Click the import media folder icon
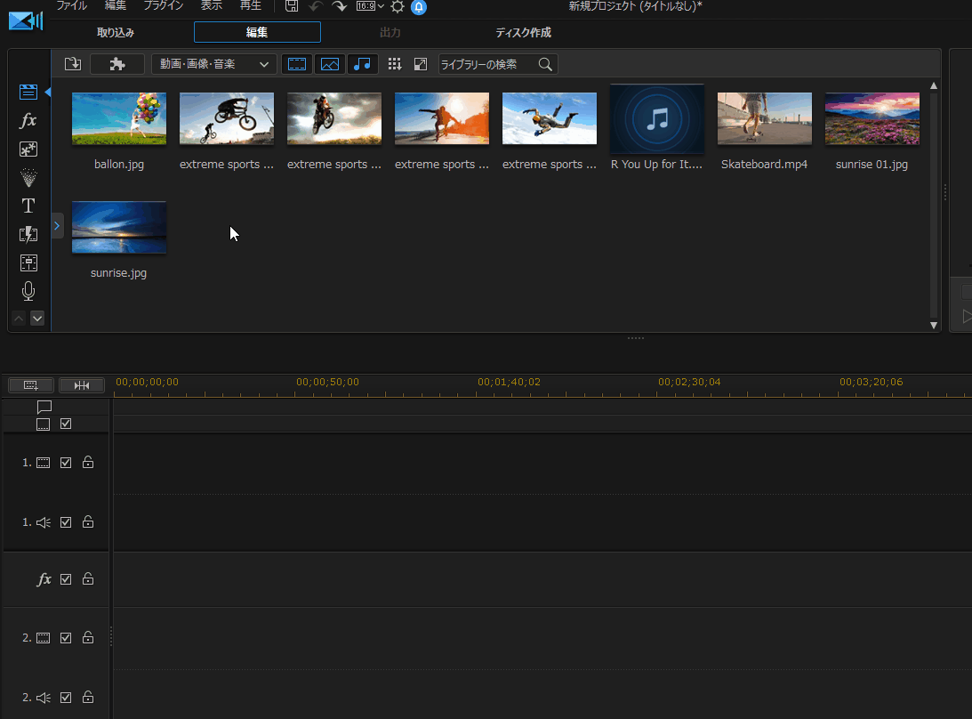This screenshot has height=719, width=972. [x=73, y=64]
